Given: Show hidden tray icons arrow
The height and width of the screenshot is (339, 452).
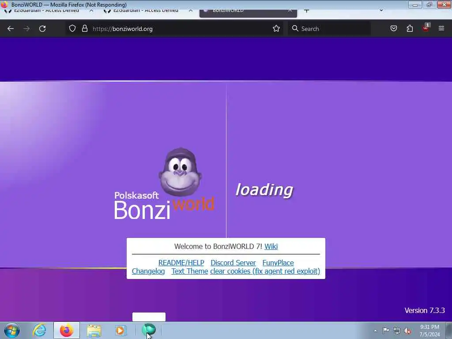Looking at the screenshot, I should coord(375,331).
